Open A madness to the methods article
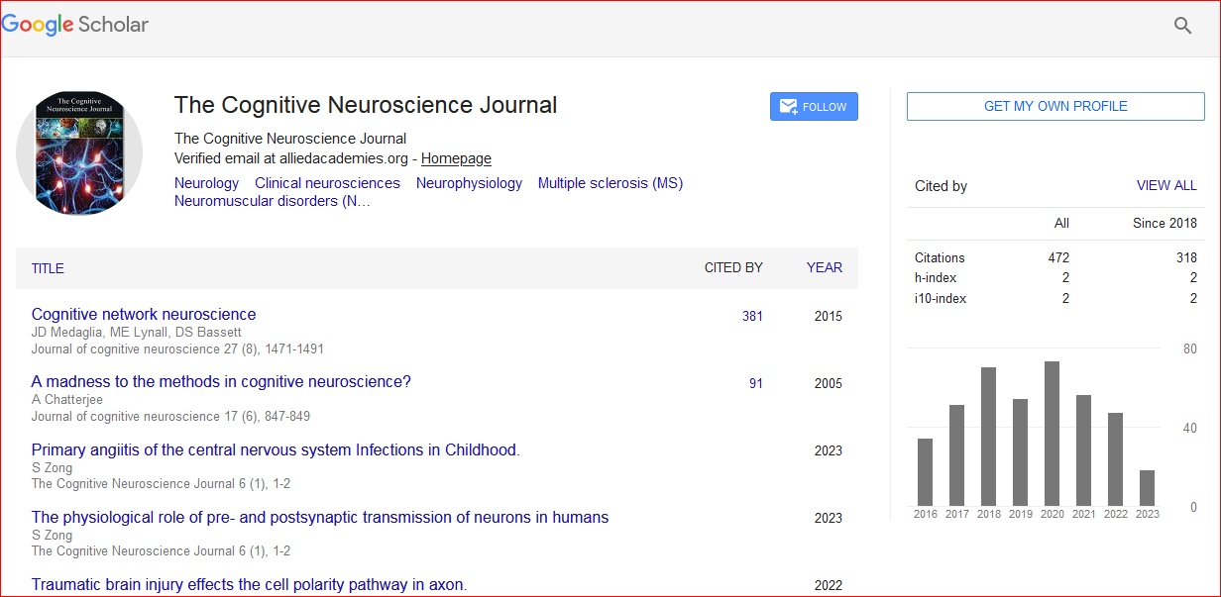The height and width of the screenshot is (597, 1221). click(x=221, y=382)
